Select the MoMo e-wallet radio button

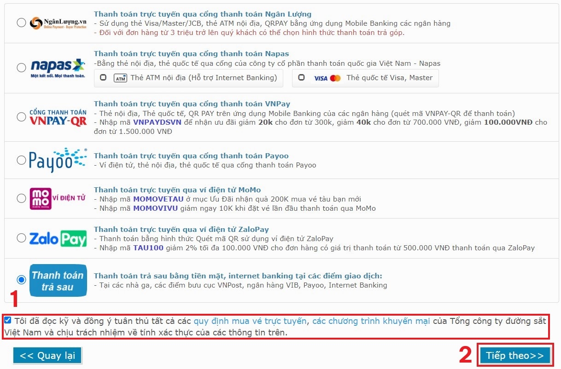pyautogui.click(x=21, y=198)
